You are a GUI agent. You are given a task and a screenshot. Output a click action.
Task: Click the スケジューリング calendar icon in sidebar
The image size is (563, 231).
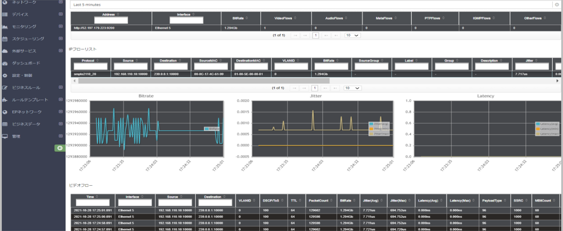click(x=5, y=39)
